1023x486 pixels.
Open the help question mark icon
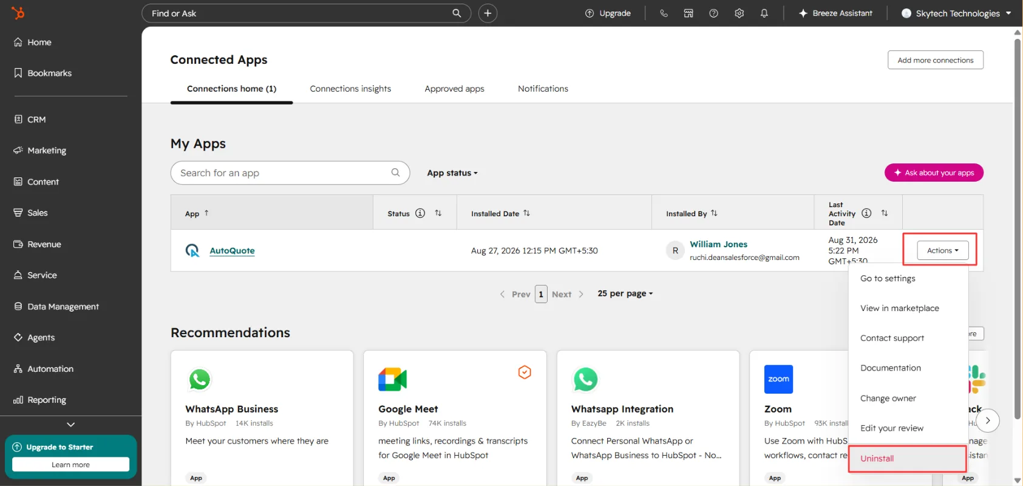tap(713, 13)
